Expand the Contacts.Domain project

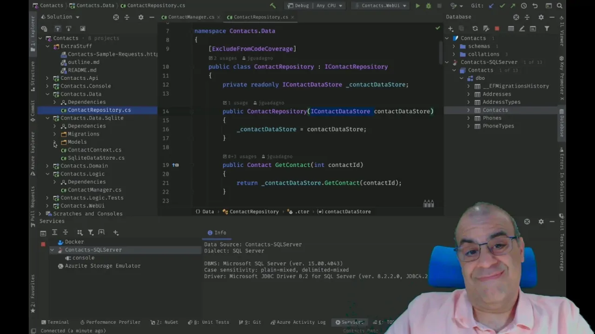click(47, 166)
